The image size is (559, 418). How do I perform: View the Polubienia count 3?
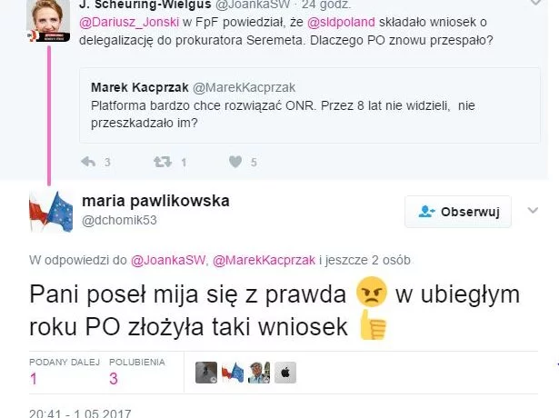pos(114,378)
